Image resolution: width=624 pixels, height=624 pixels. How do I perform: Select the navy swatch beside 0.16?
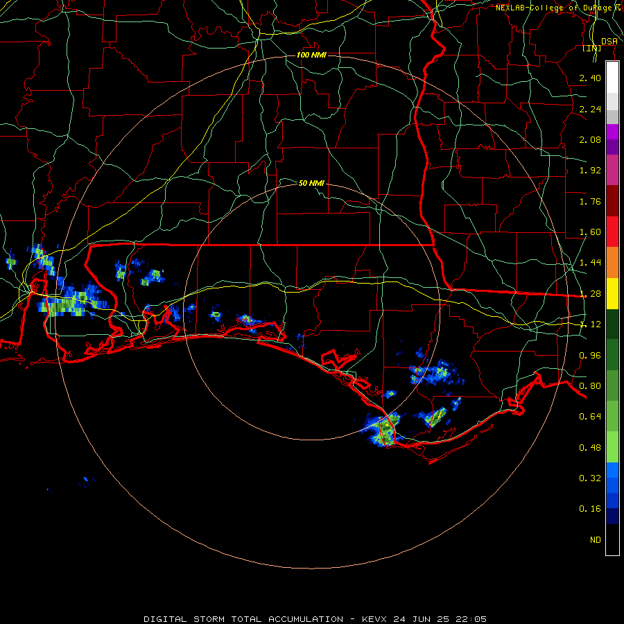pos(612,517)
